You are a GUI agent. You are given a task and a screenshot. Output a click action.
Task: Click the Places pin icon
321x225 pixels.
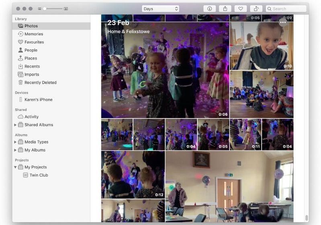[x=20, y=58]
